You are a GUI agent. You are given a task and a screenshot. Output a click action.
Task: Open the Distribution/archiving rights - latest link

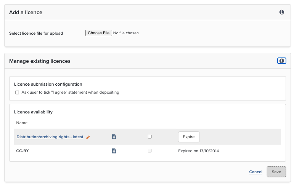click(50, 137)
